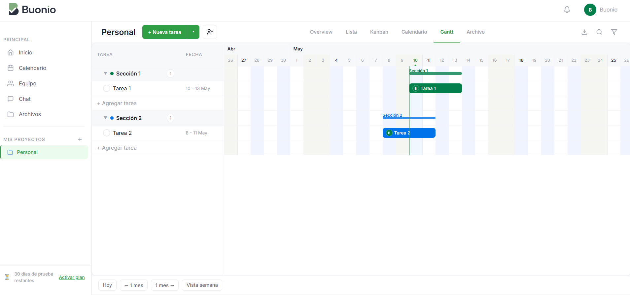Click the Sección 1 section title
The width and height of the screenshot is (630, 295).
point(128,74)
